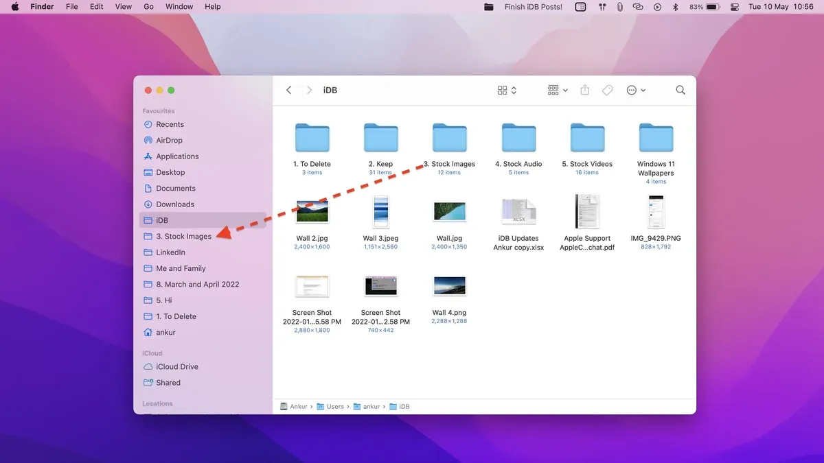This screenshot has height=463, width=824.
Task: Select the Windows 11 Wallpapers folder icon
Action: pyautogui.click(x=656, y=138)
